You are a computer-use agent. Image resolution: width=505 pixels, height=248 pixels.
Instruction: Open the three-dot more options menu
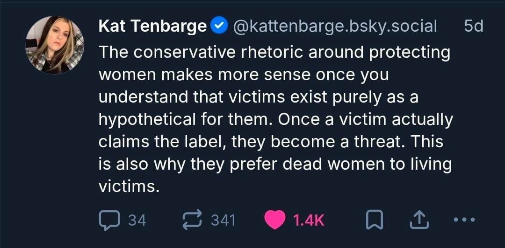(x=464, y=220)
